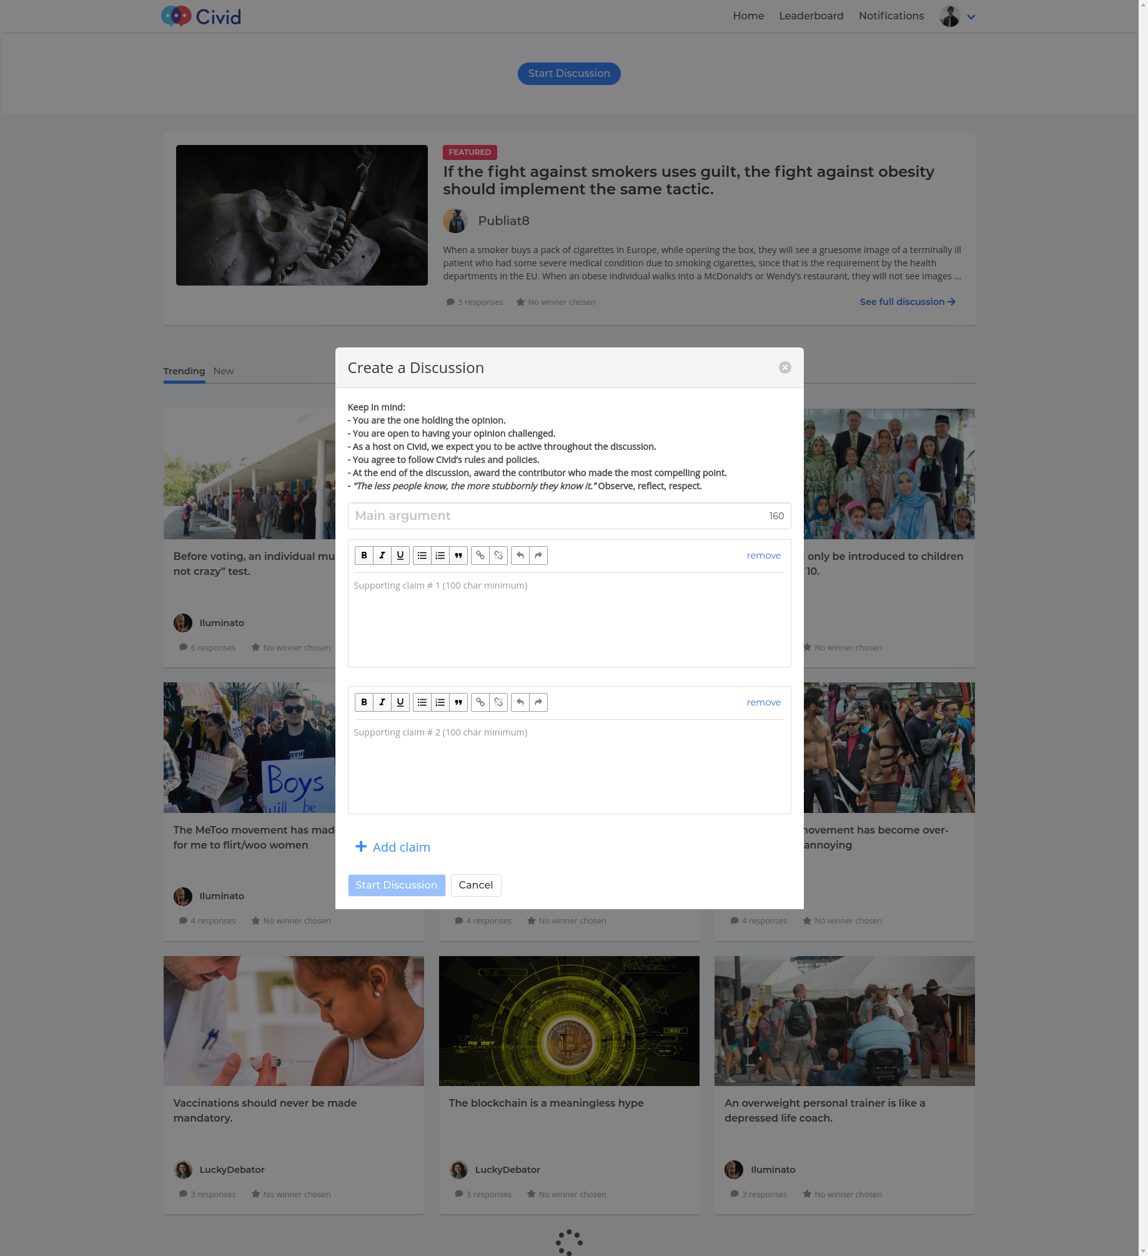
Task: Insert bulleted list in supporting claim #2
Action: coord(422,702)
